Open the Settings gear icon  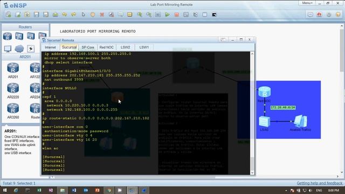(329, 15)
